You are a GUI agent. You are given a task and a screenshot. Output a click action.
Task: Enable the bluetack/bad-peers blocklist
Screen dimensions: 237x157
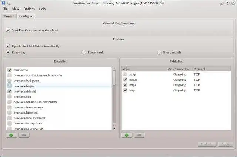tap(10, 81)
